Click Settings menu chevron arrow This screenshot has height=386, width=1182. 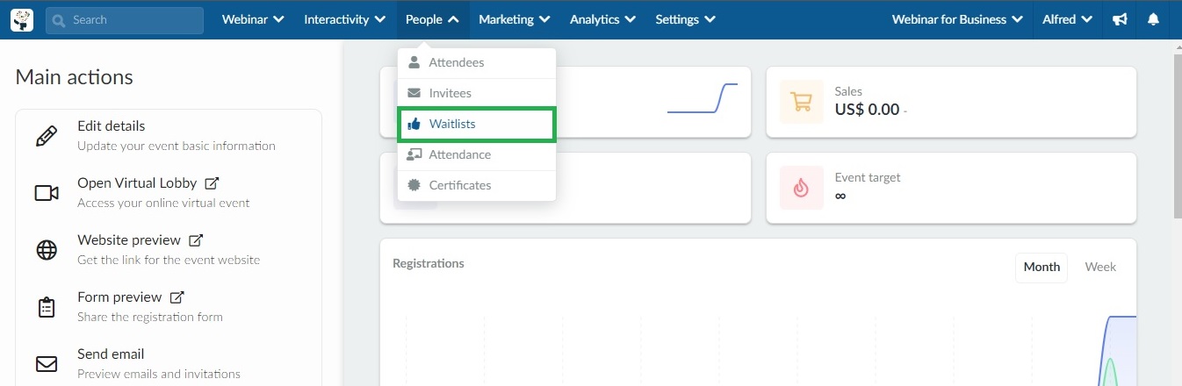click(710, 19)
